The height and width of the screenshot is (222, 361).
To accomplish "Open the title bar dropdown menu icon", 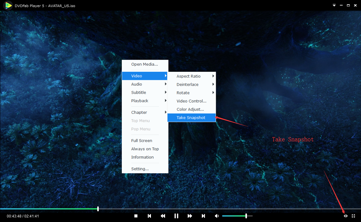I will [x=334, y=5].
